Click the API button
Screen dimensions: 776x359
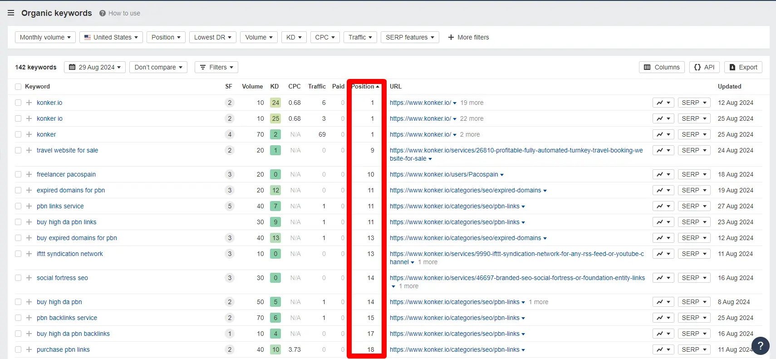[x=704, y=67]
